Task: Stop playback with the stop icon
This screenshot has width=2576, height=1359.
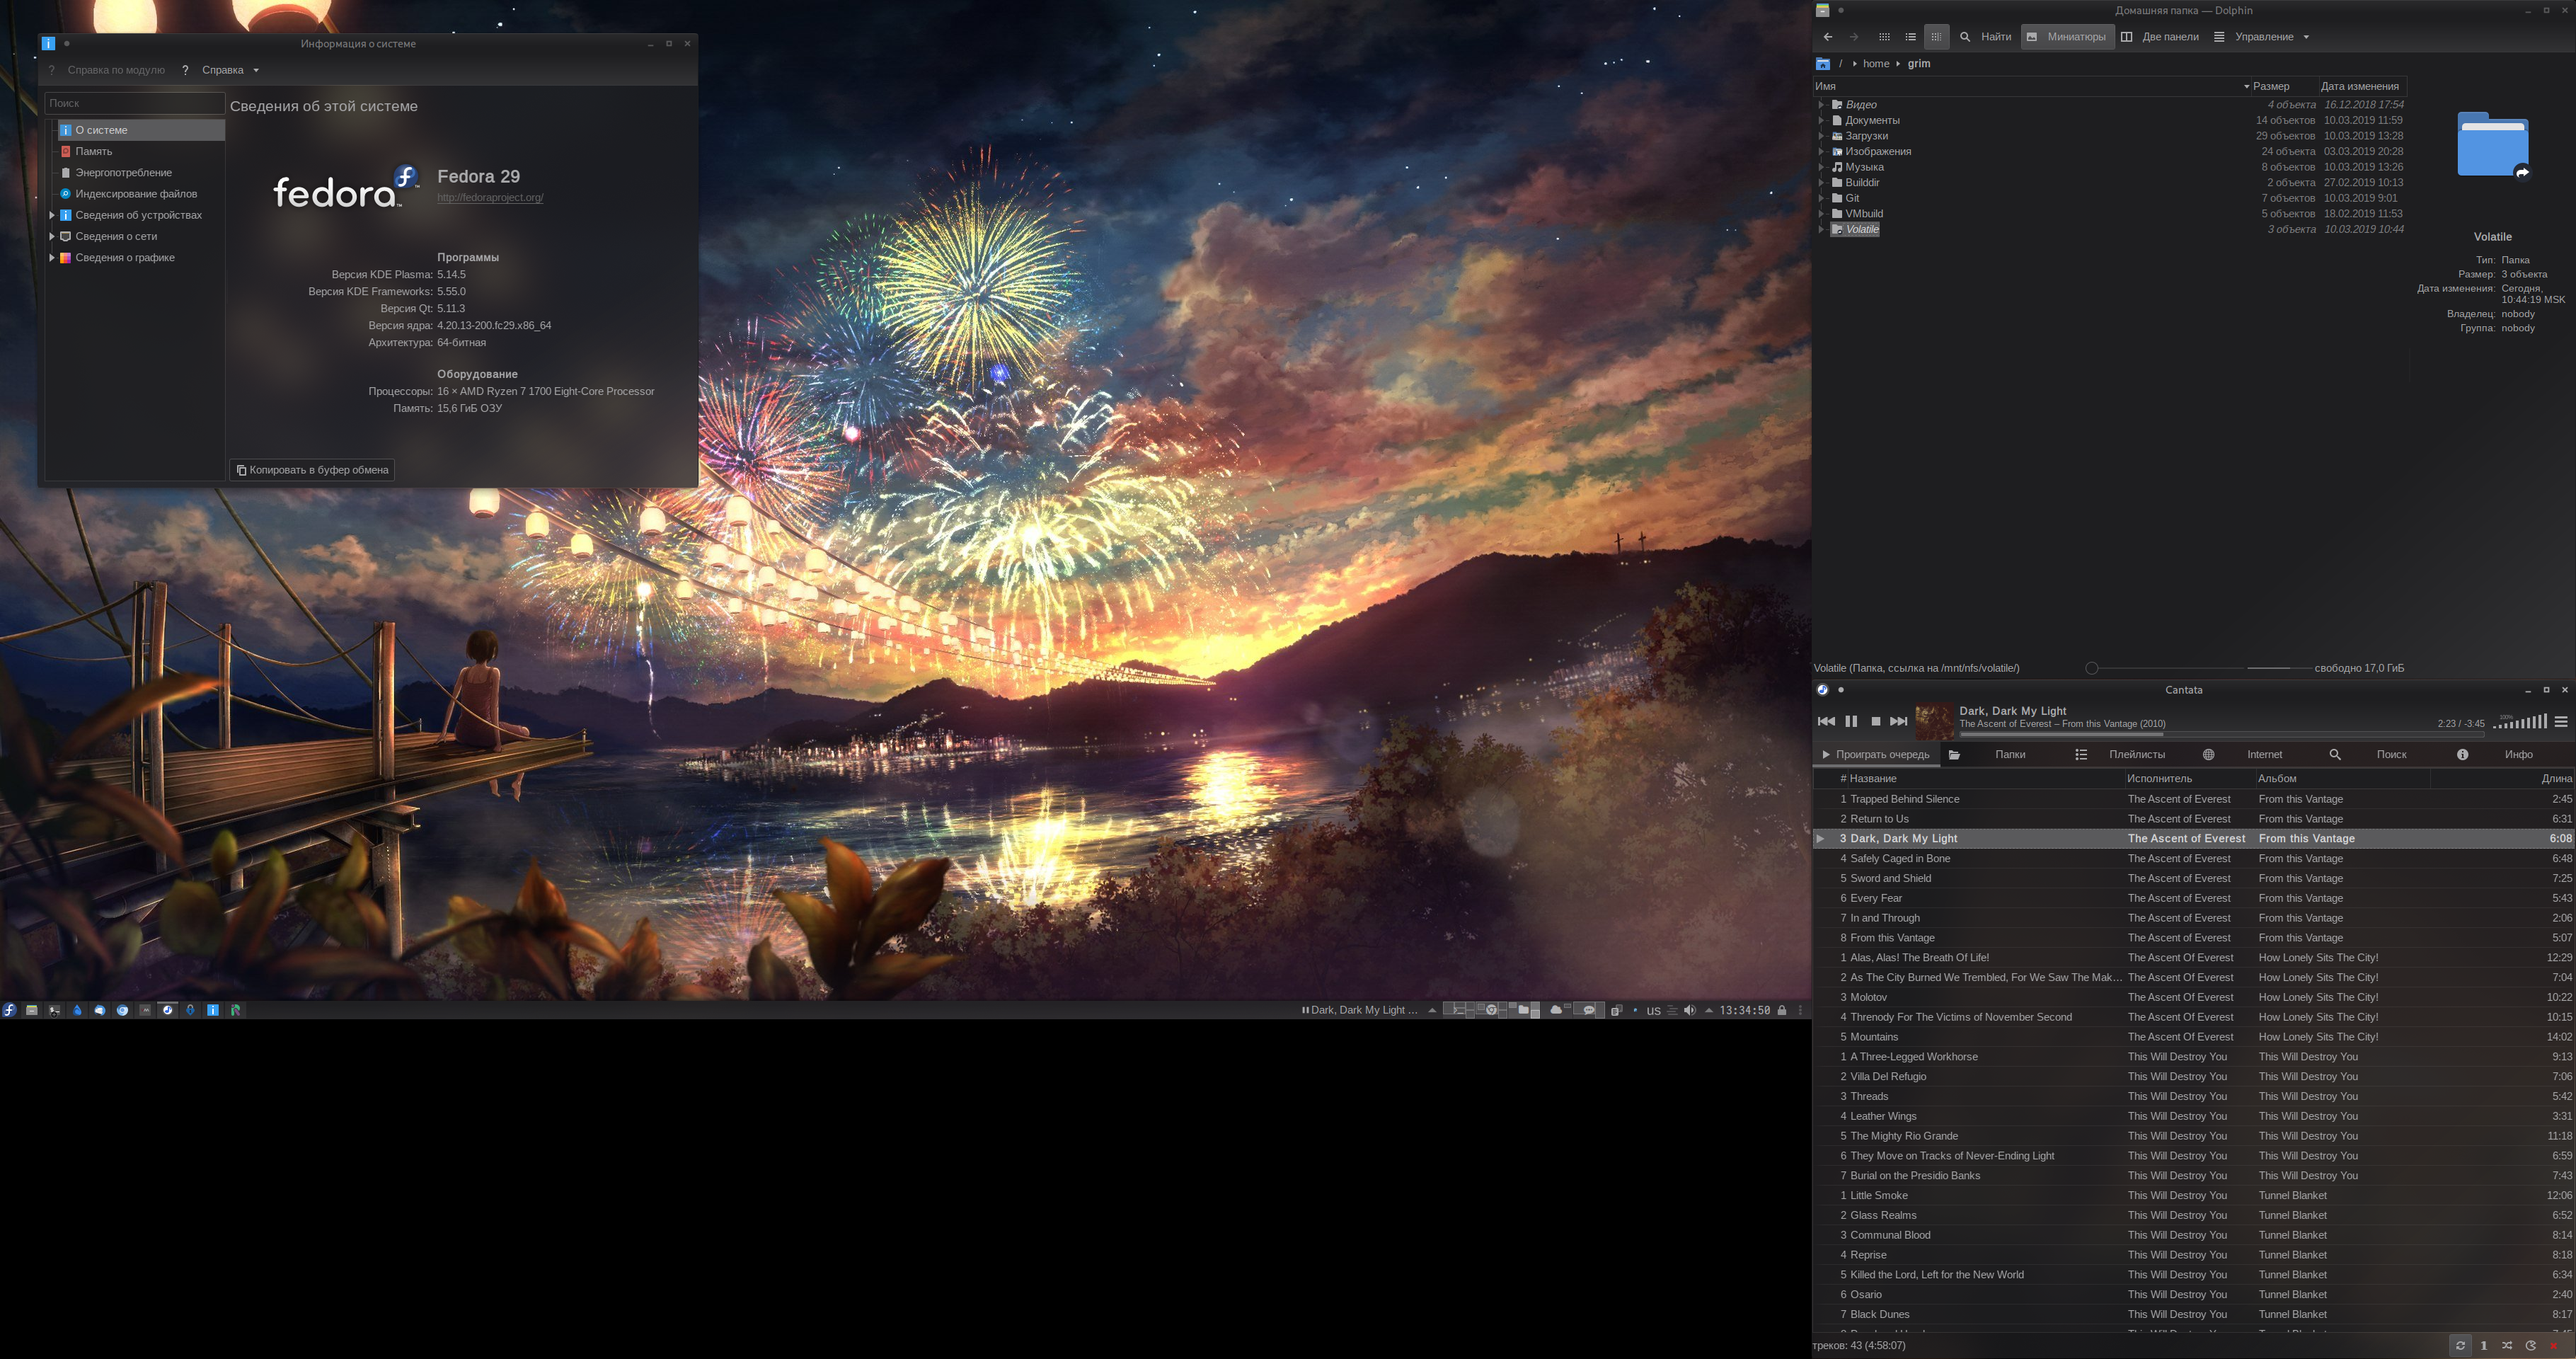Action: tap(1875, 721)
